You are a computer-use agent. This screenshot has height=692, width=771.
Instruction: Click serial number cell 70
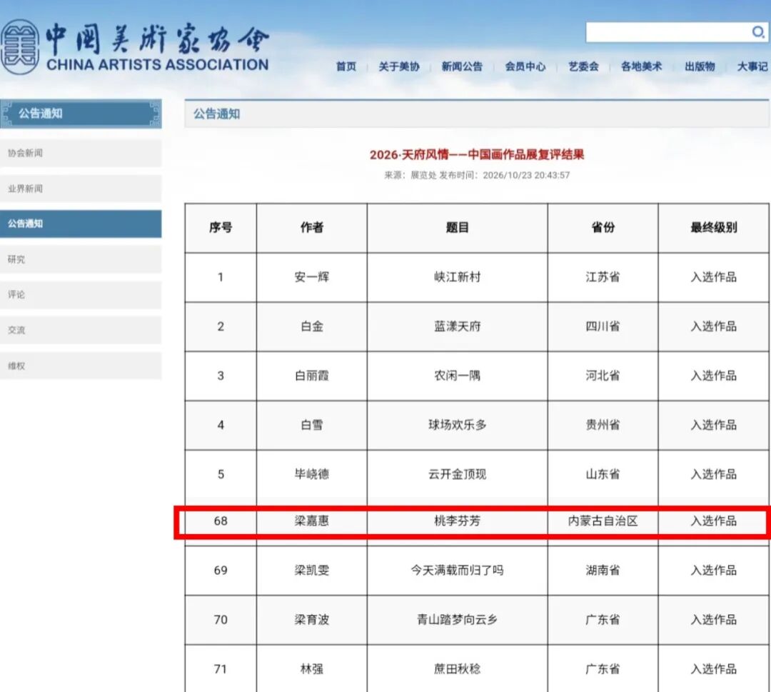221,620
